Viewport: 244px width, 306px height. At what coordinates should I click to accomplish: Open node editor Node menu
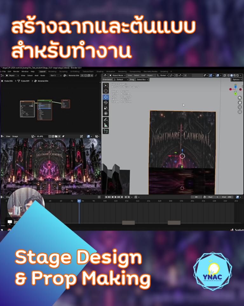[x=43, y=76]
